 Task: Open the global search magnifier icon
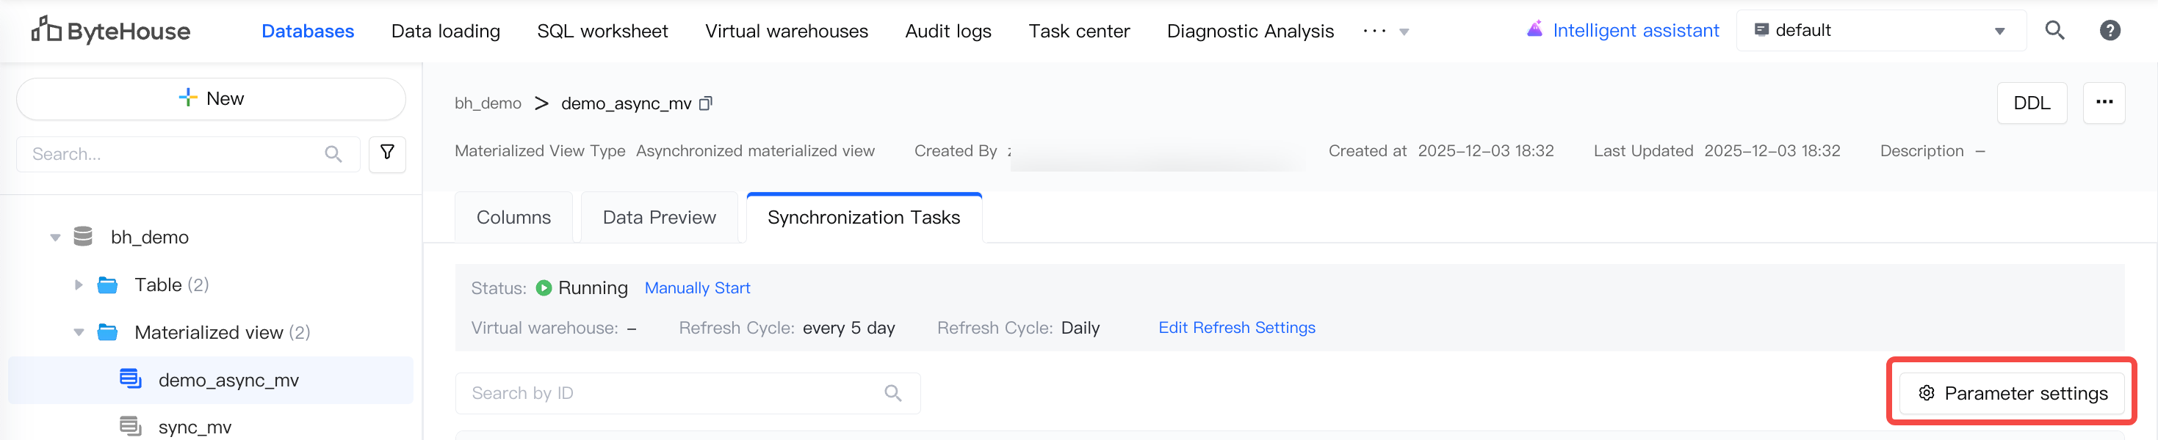click(x=2054, y=31)
